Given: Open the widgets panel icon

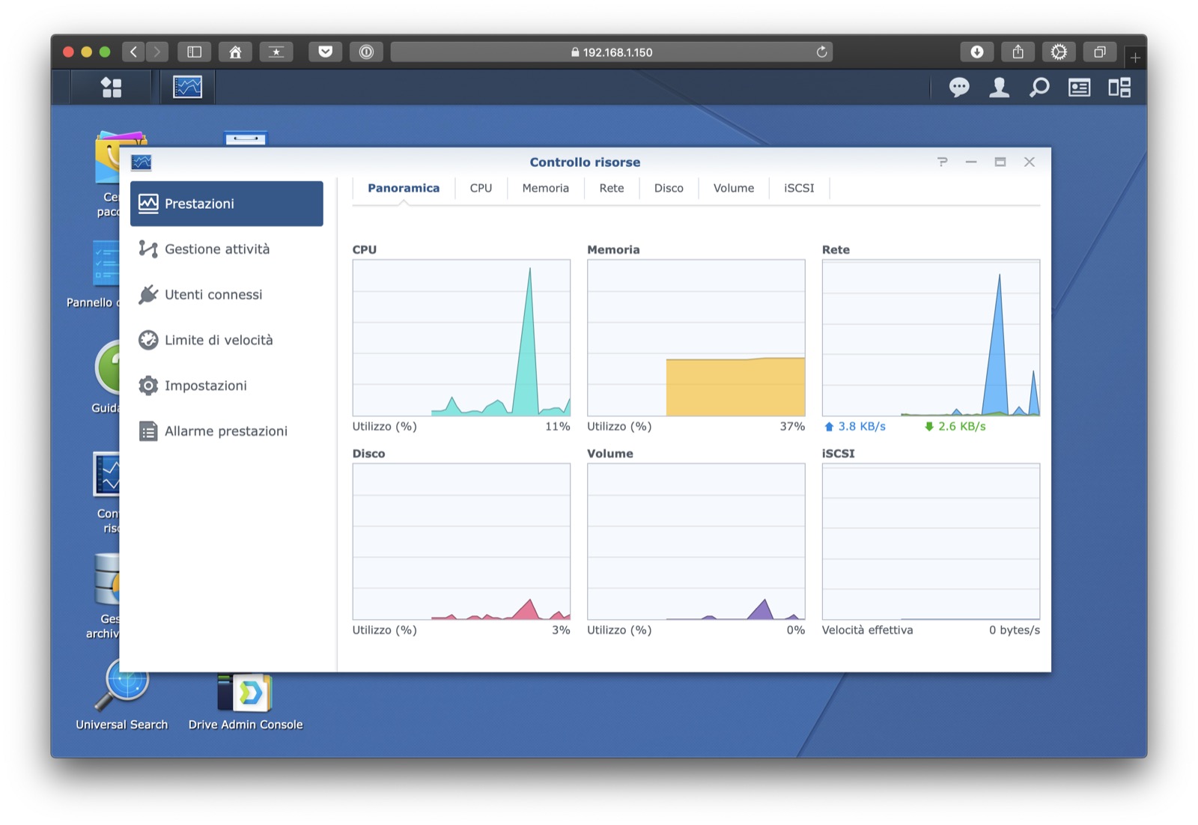Looking at the screenshot, I should coord(1079,88).
